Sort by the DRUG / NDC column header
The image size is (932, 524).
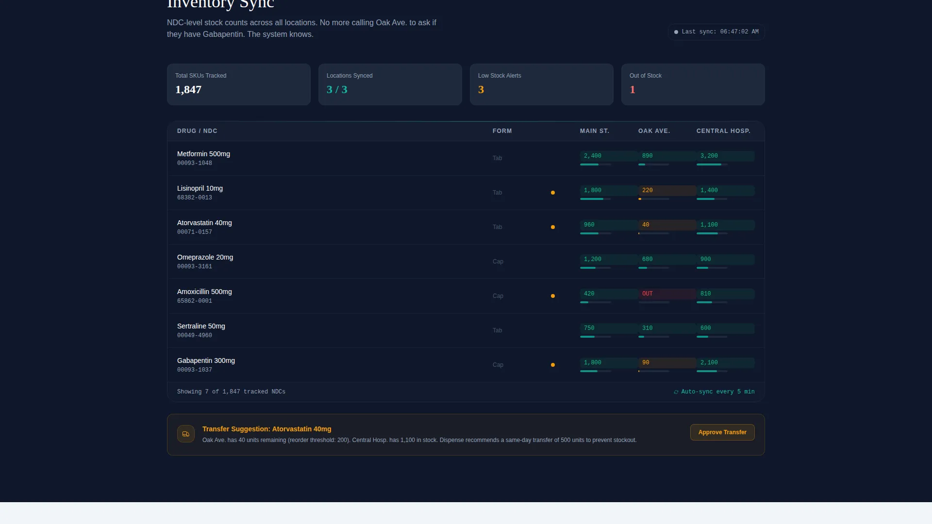coord(197,131)
